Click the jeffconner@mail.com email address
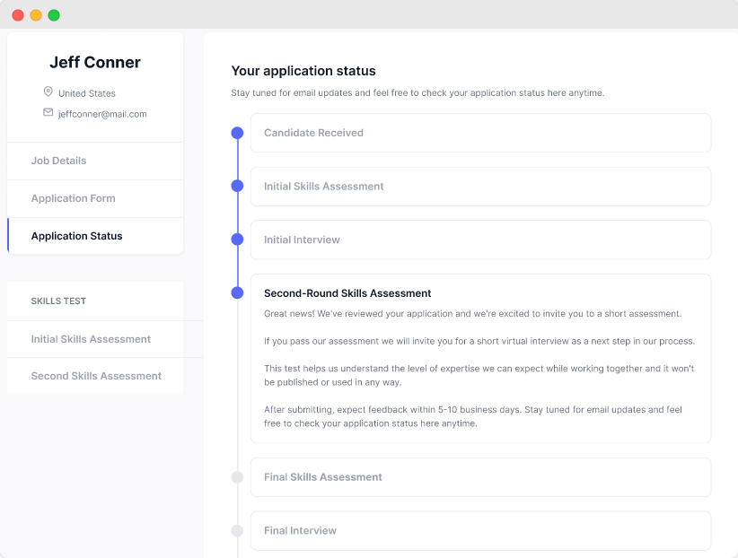 (x=102, y=114)
